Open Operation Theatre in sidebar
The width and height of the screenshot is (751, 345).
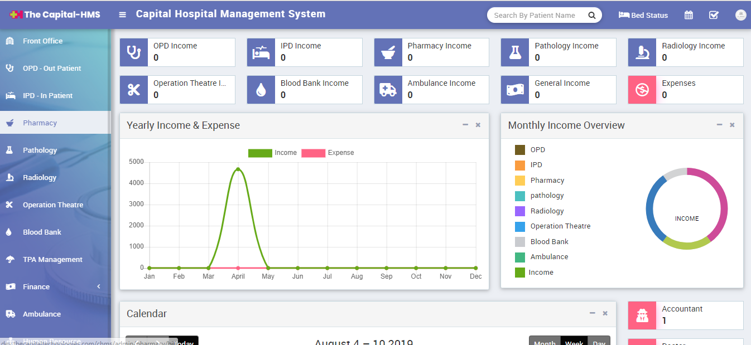pyautogui.click(x=52, y=205)
